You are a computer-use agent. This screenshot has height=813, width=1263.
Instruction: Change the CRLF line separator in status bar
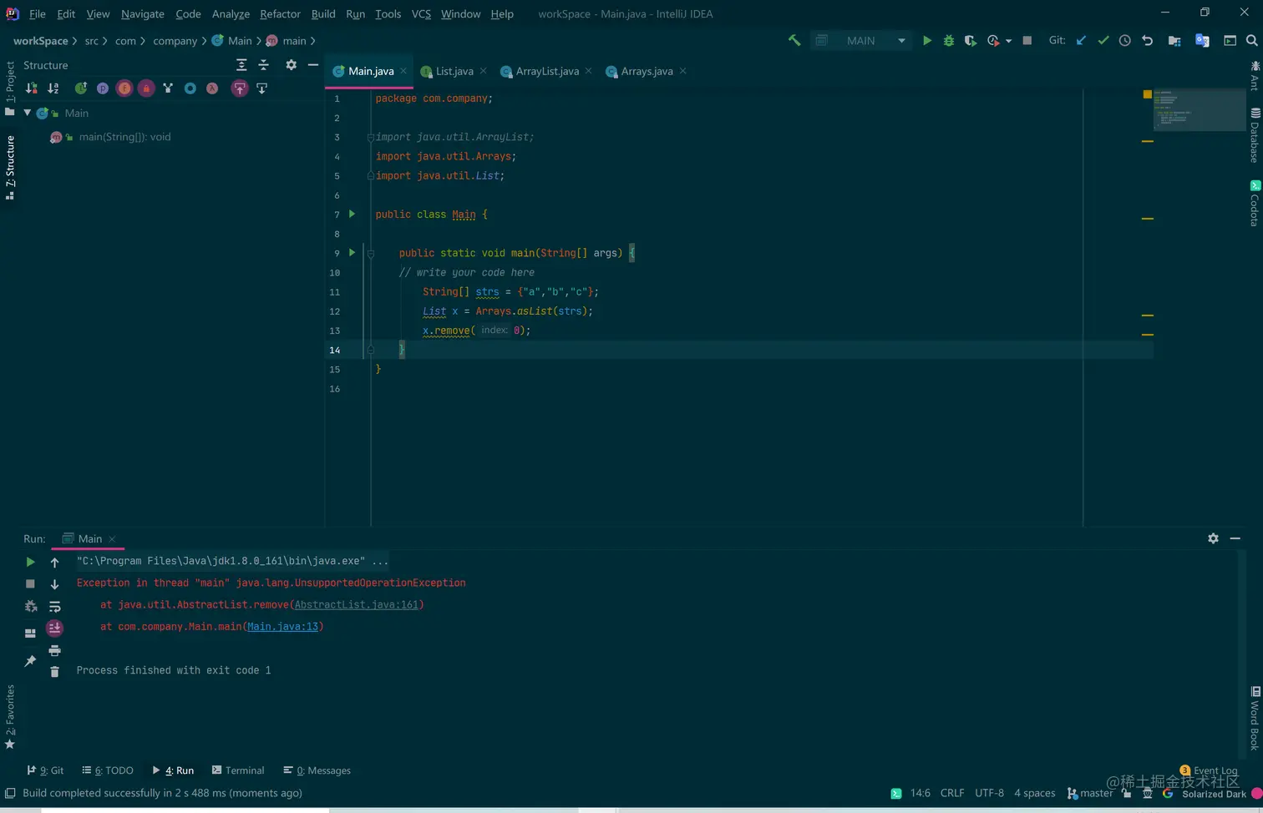coord(952,793)
